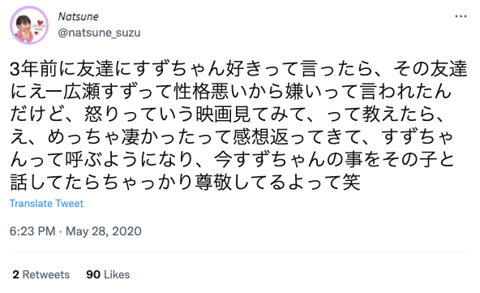Open the 6:23 PM timestamp link
480x293 pixels.
coord(32,231)
